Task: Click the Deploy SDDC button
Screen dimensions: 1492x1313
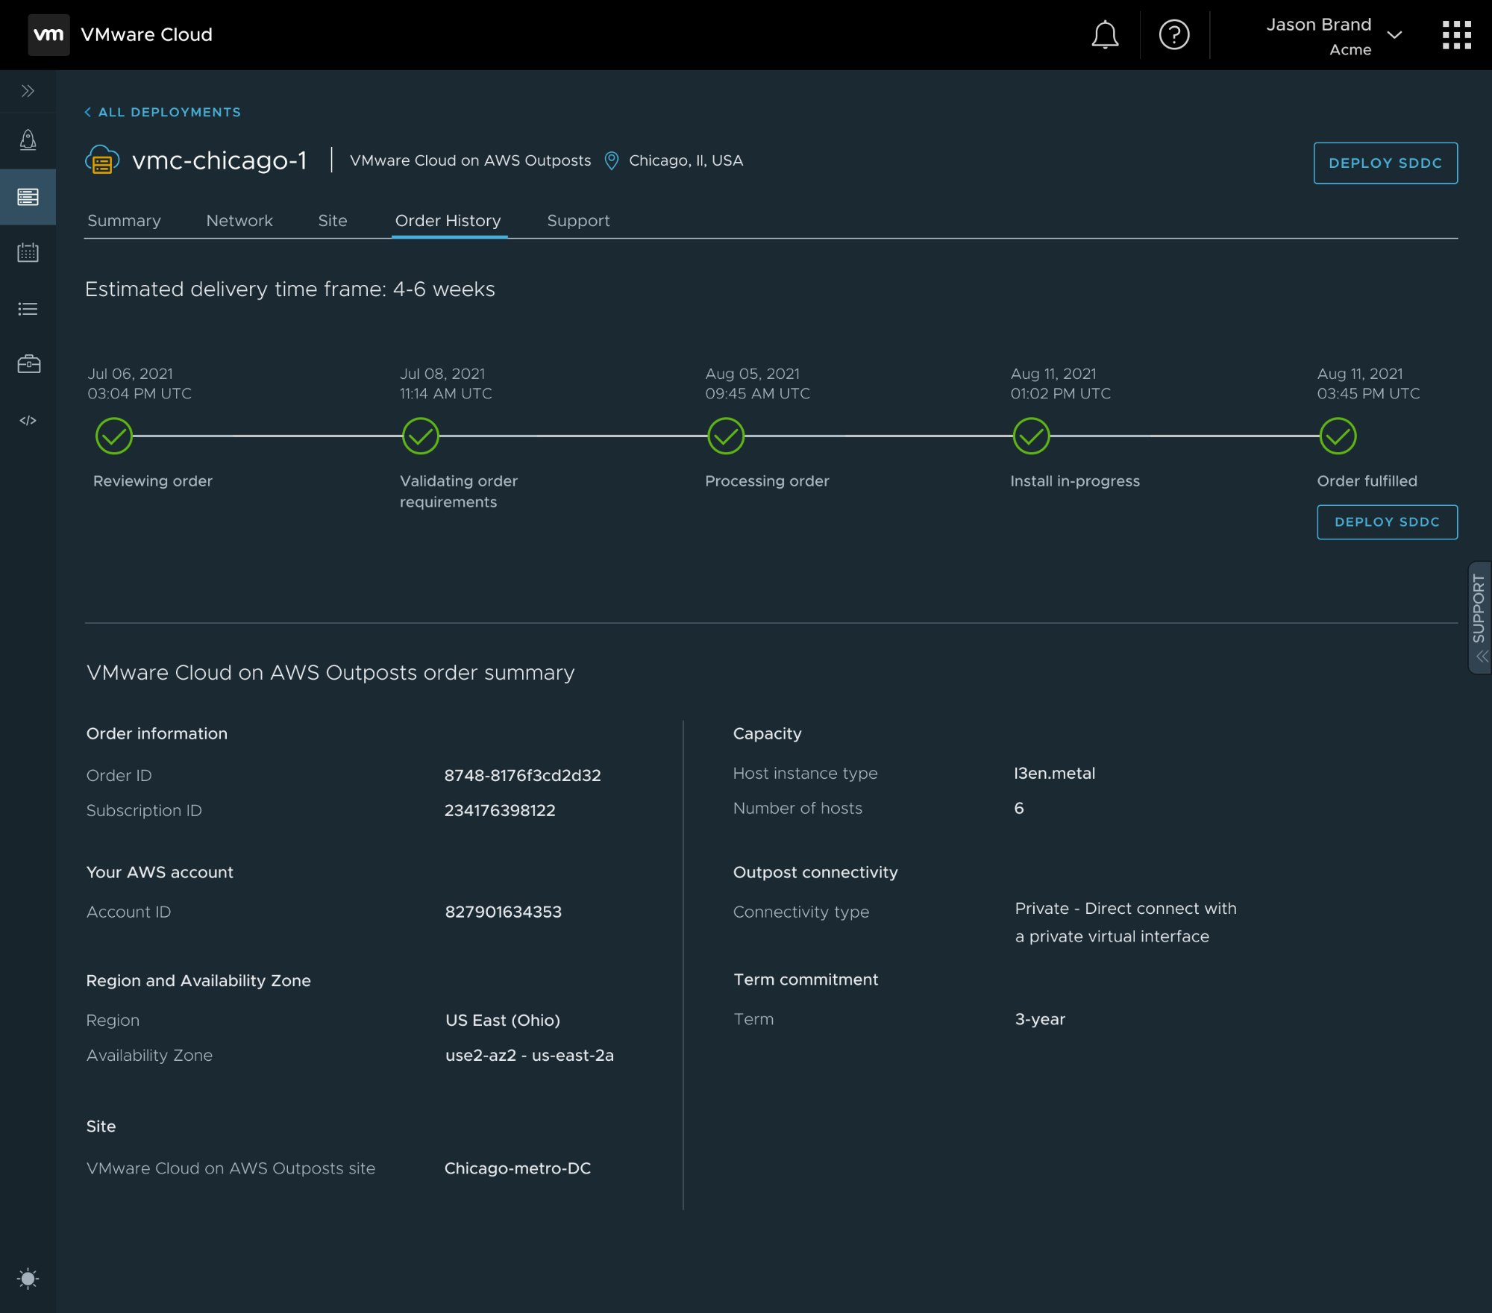Action: (1385, 163)
